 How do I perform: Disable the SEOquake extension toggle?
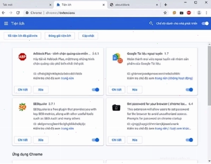click(95, 140)
